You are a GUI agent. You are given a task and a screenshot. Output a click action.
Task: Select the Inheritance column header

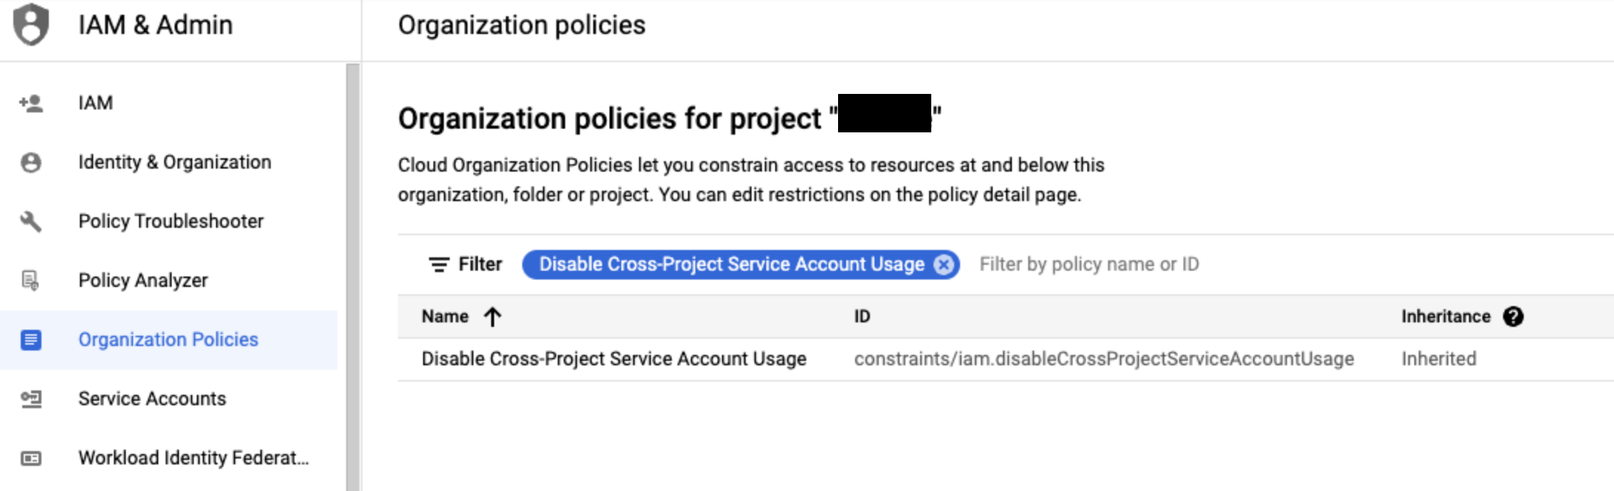coord(1445,316)
